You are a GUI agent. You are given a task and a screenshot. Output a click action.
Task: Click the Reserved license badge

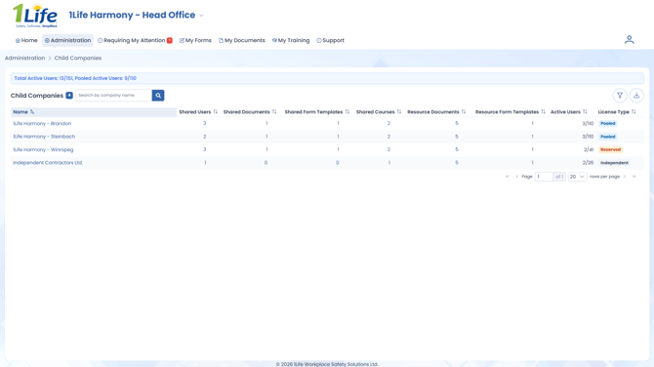point(611,149)
